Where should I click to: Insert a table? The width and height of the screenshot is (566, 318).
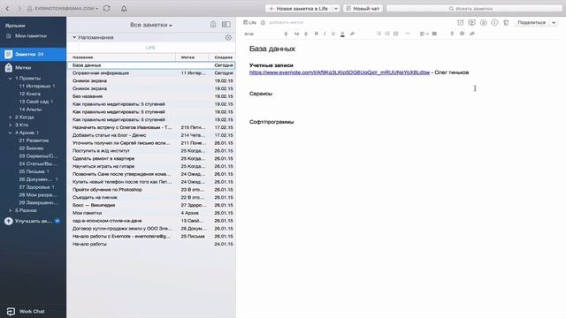tap(434, 34)
